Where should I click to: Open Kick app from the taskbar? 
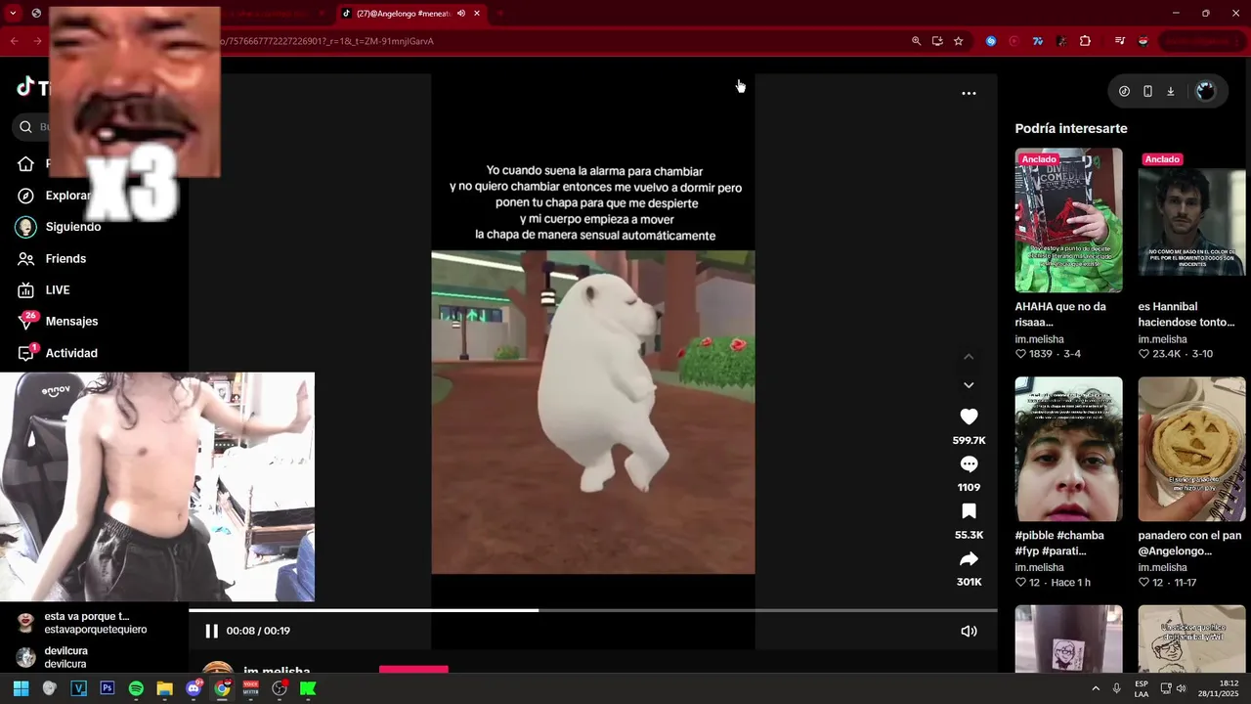pyautogui.click(x=308, y=688)
